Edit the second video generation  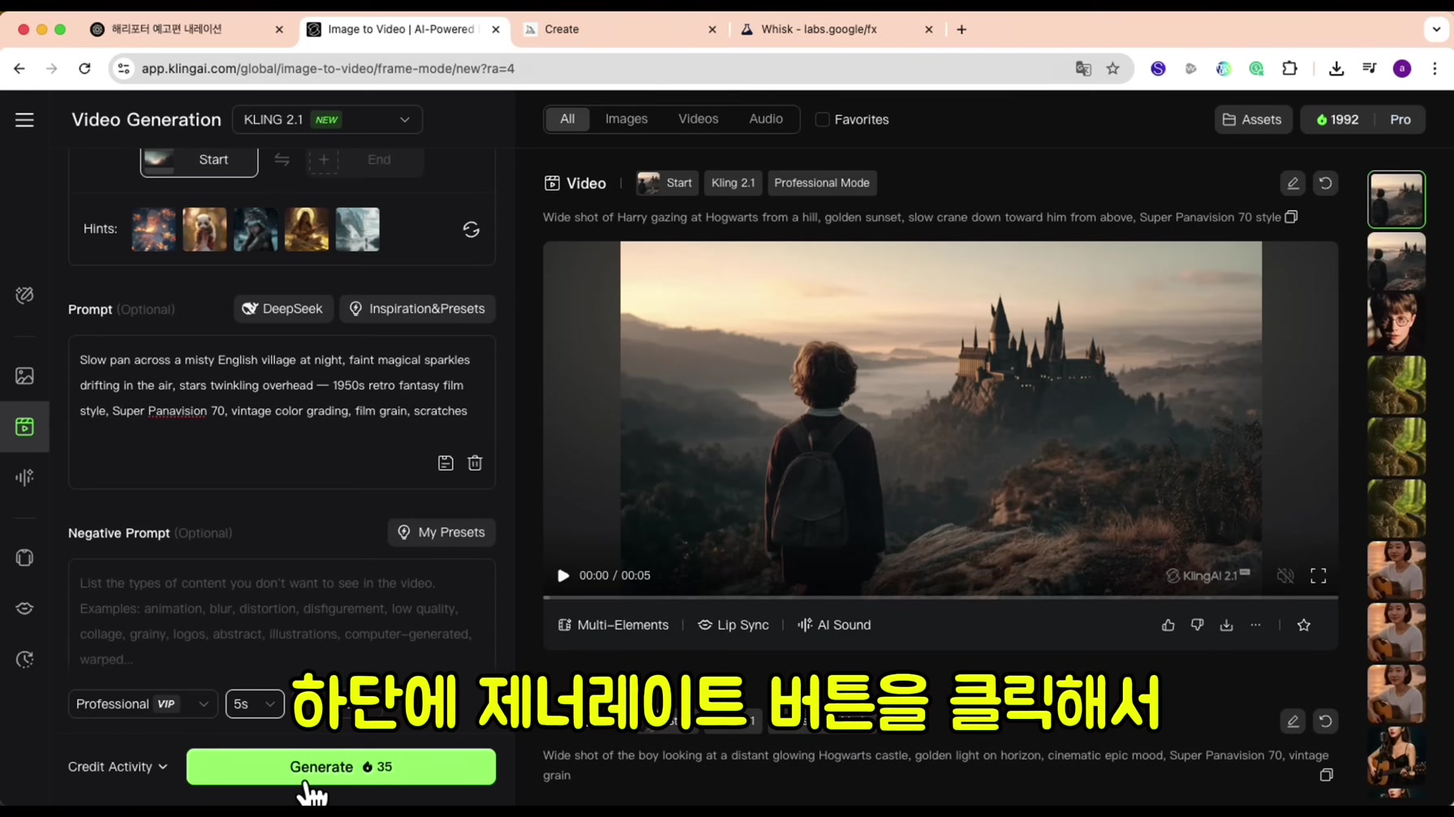[x=1293, y=721]
